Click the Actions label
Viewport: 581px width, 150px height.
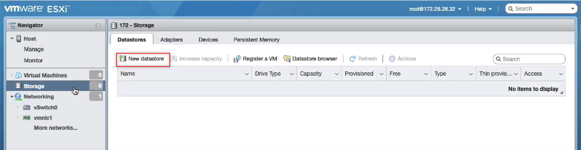(x=407, y=58)
